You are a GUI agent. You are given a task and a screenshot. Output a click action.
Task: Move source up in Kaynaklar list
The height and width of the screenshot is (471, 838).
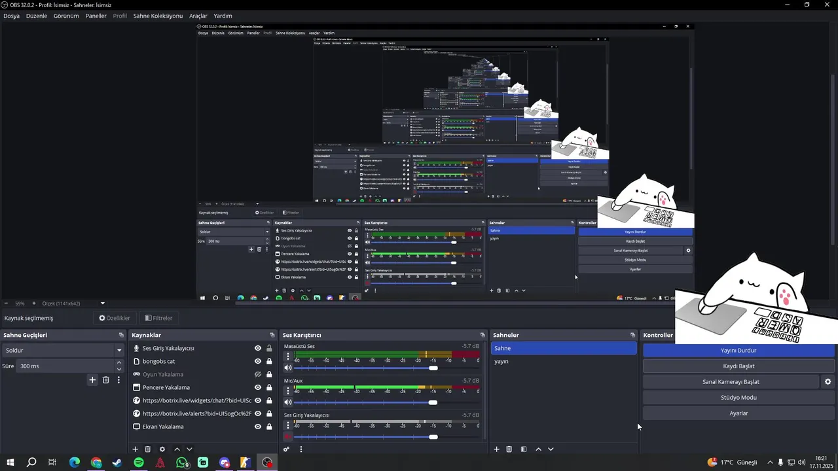point(177,449)
